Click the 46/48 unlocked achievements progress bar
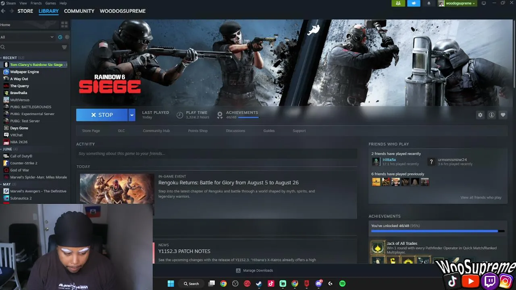516x290 pixels. pos(438,231)
